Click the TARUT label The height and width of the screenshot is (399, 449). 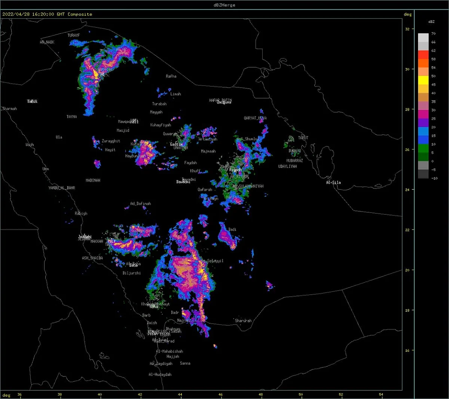point(303,138)
